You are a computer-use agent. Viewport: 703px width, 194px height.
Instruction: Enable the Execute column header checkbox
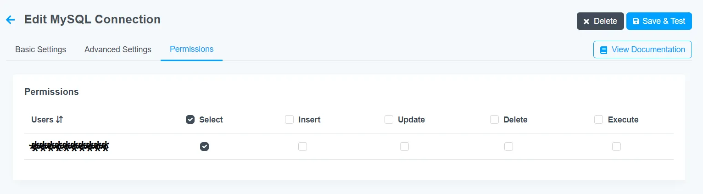click(598, 119)
